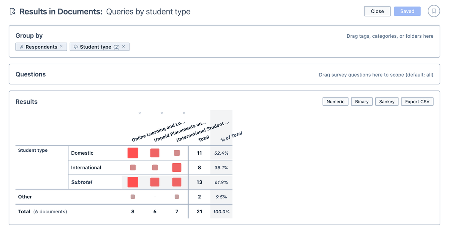Bookmark this results view

click(x=434, y=11)
